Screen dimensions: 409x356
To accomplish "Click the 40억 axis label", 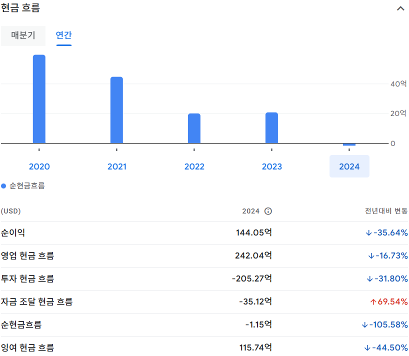I will (398, 84).
